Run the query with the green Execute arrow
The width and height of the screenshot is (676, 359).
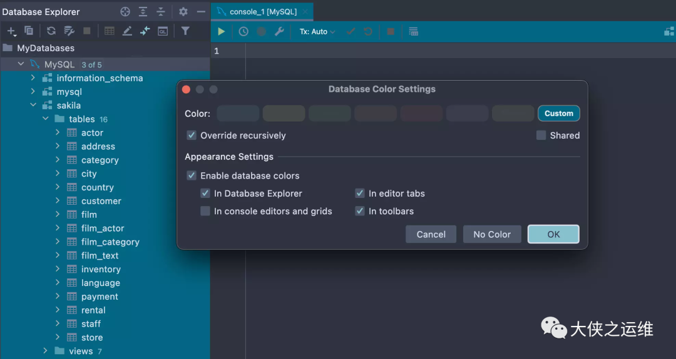click(x=221, y=31)
